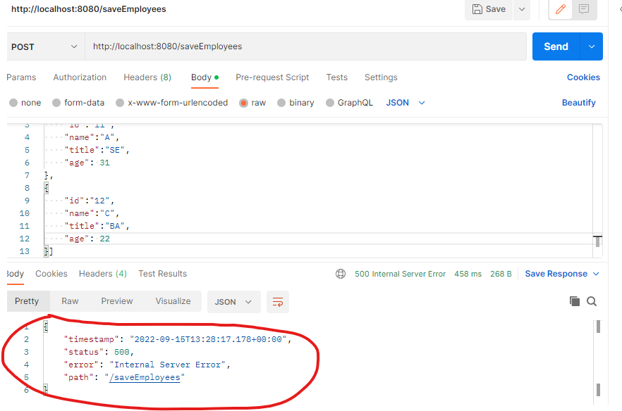This screenshot has width=622, height=411.
Task: Click the request URL input field
Action: point(305,46)
